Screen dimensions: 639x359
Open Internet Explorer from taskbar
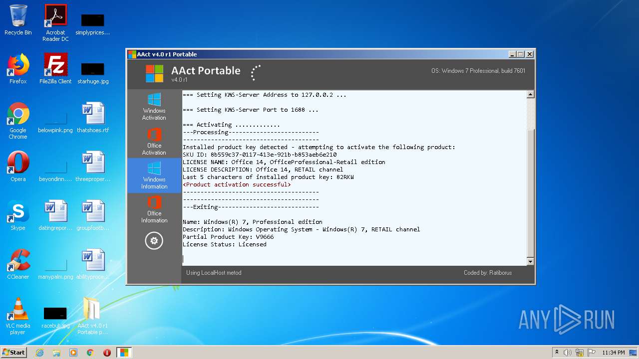(39, 353)
